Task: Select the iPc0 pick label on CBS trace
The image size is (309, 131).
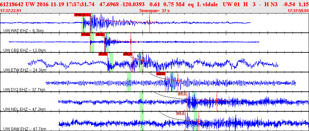Action: tap(85, 34)
